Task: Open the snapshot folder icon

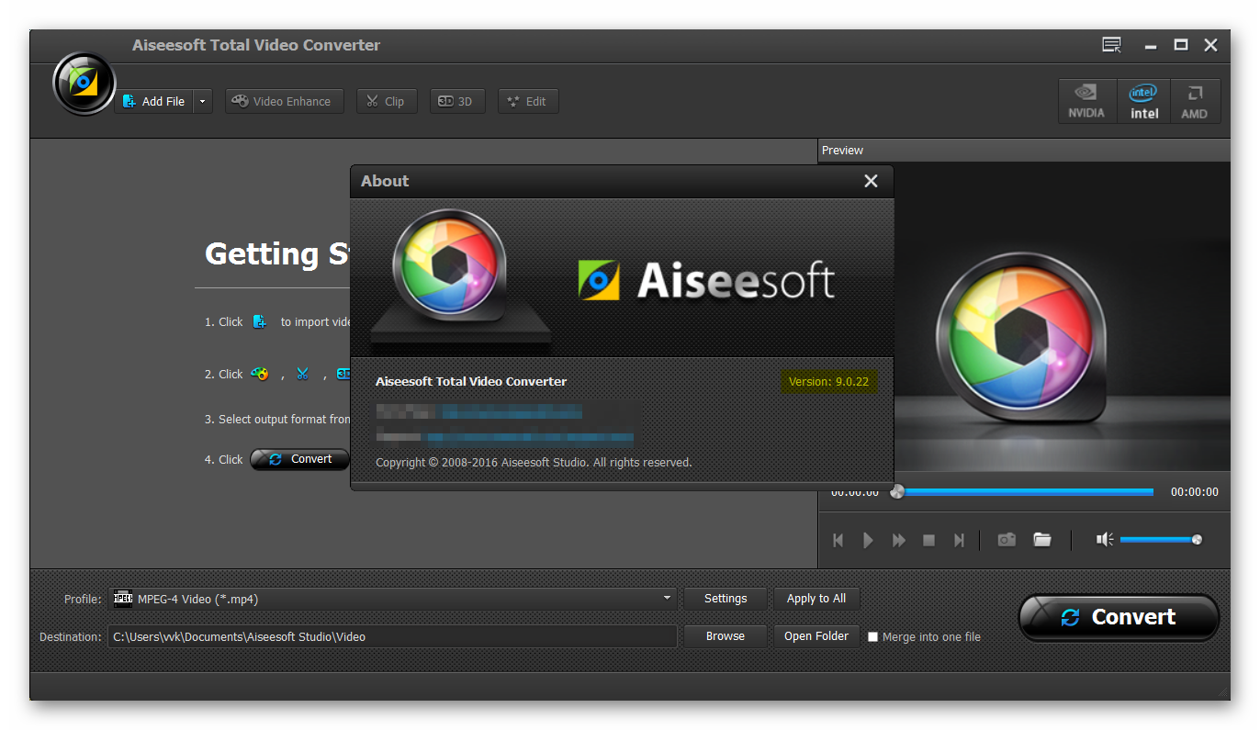Action: click(1041, 540)
